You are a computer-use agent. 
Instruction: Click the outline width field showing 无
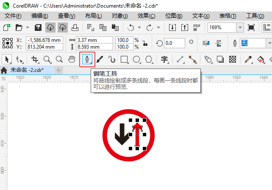(x=253, y=43)
